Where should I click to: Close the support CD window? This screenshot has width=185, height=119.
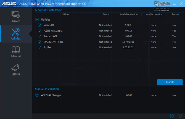coord(181,4)
